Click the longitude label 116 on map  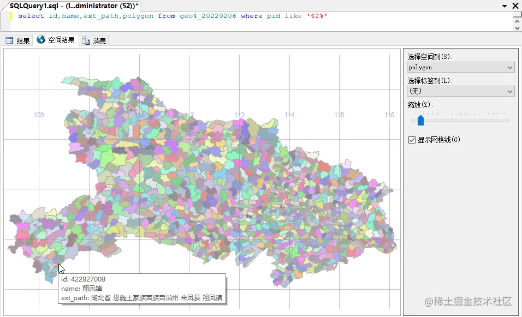(x=389, y=115)
